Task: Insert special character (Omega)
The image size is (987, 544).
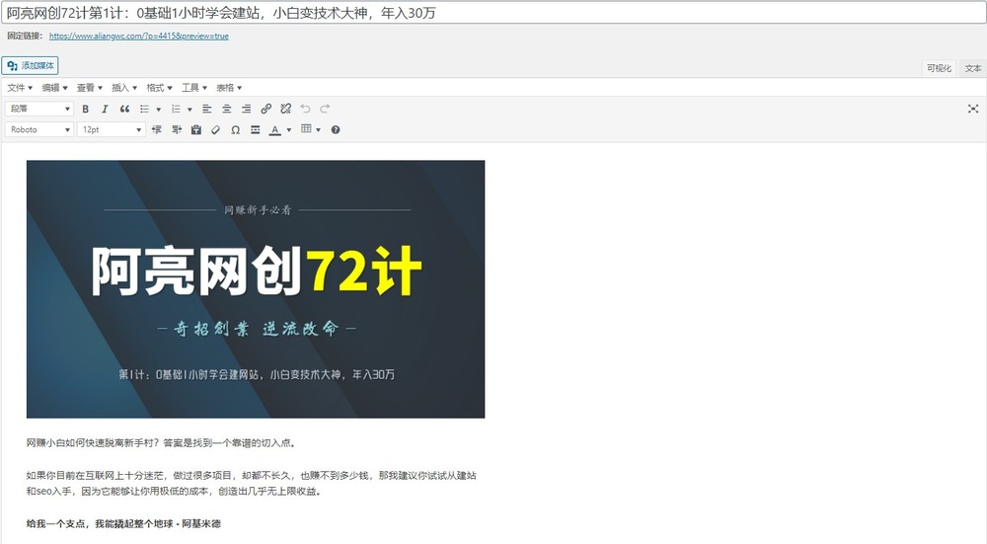Action: pyautogui.click(x=236, y=129)
